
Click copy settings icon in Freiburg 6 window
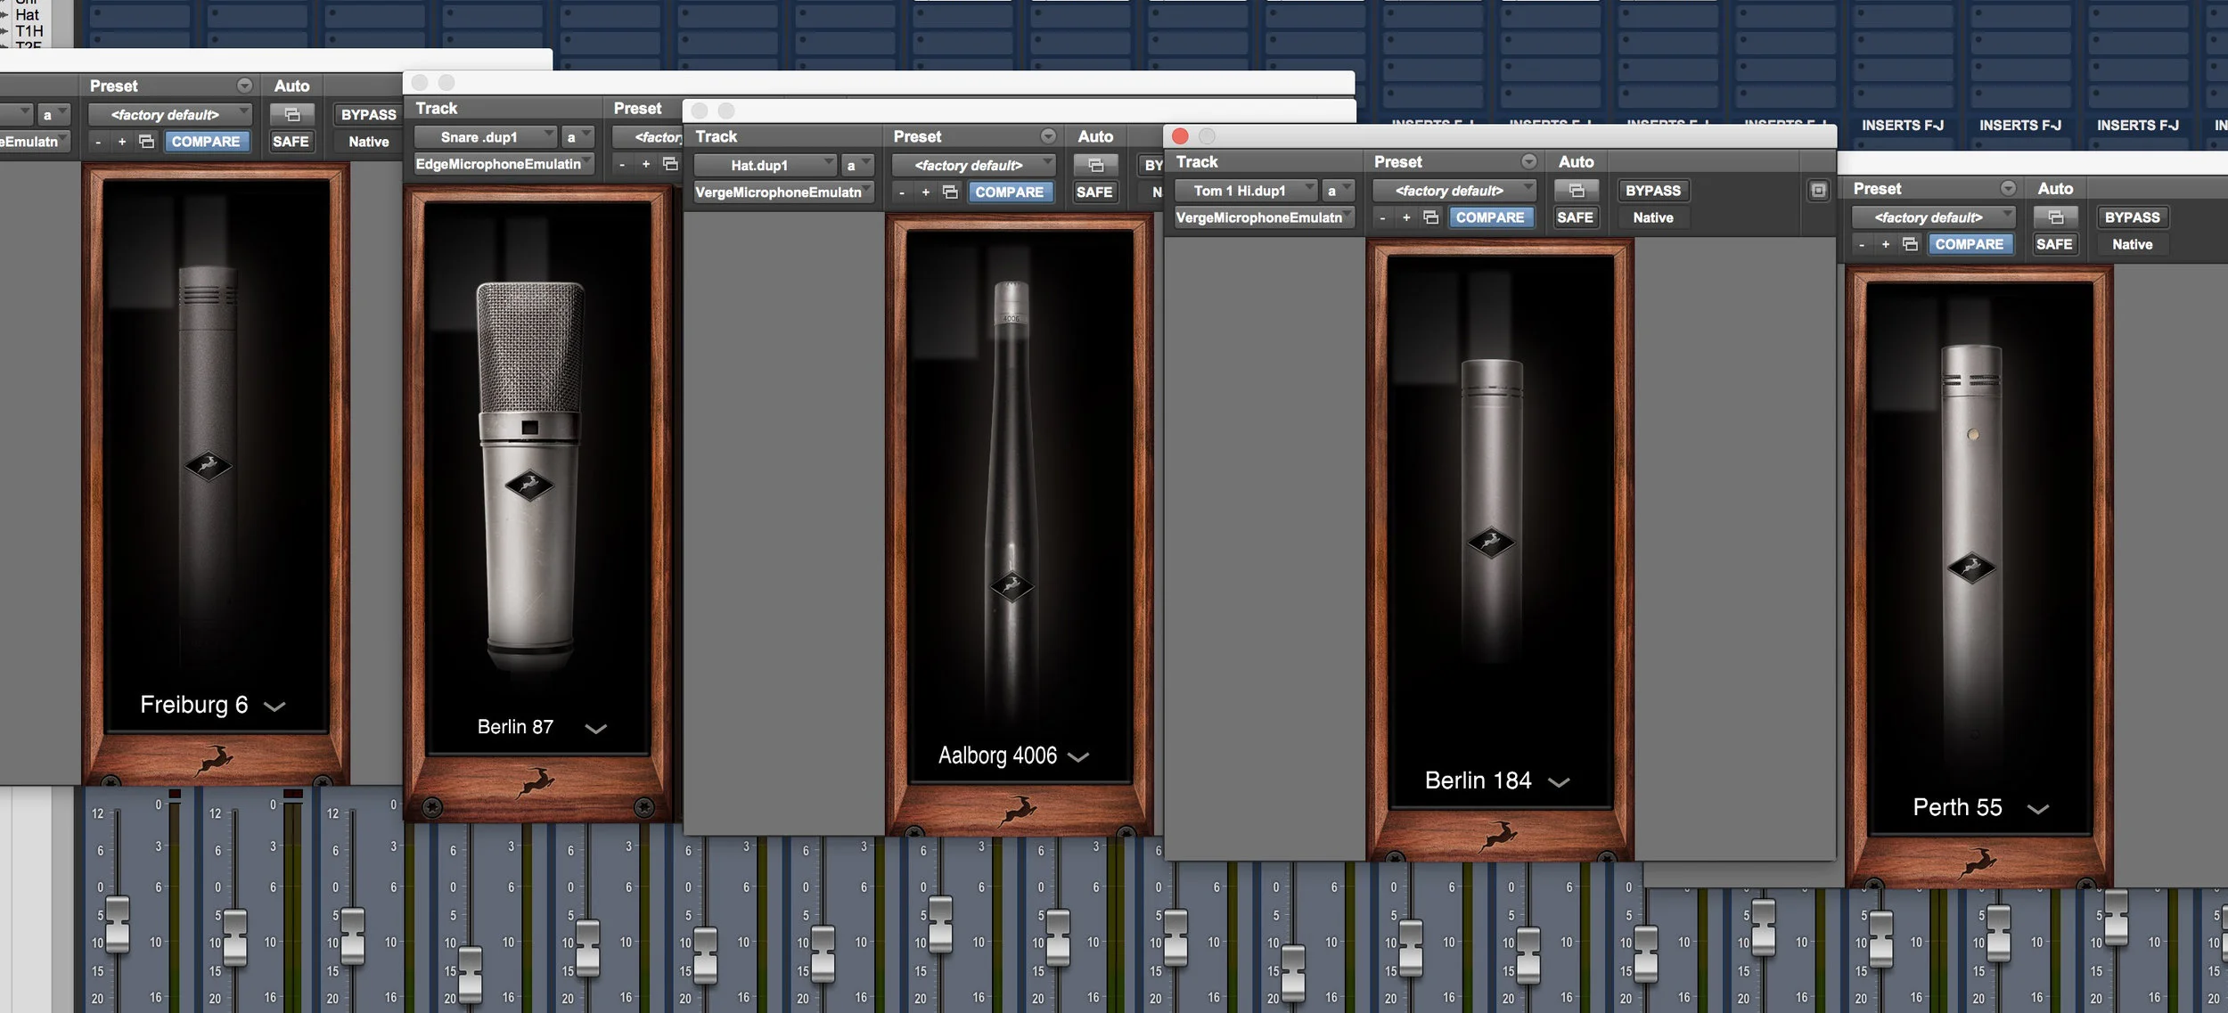pos(147,141)
